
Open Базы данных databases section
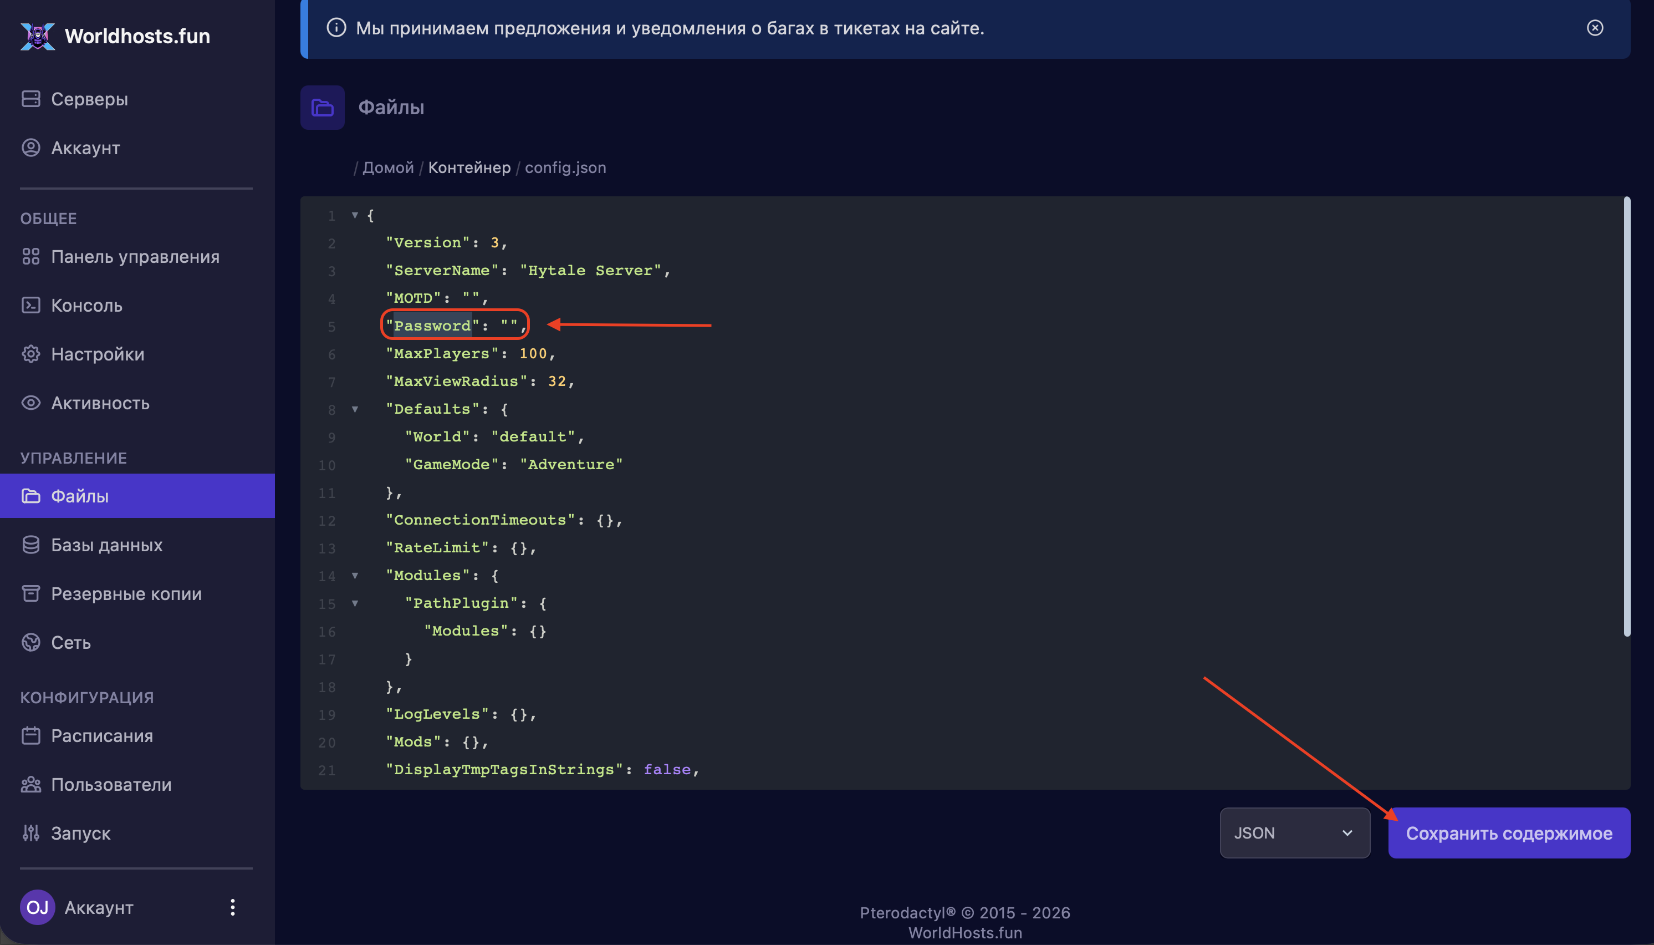(106, 545)
